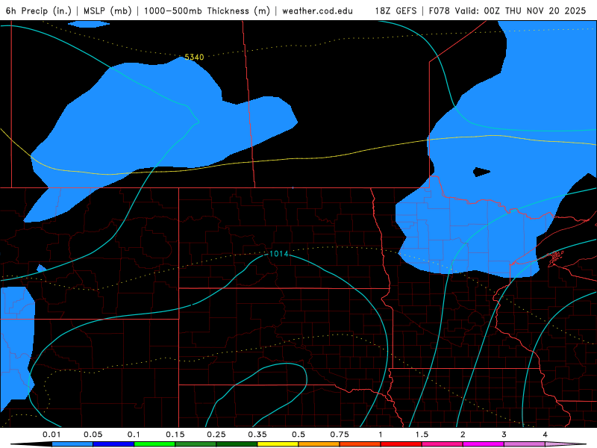Select the darkest green 0.25–0.35 swatch

237,444
